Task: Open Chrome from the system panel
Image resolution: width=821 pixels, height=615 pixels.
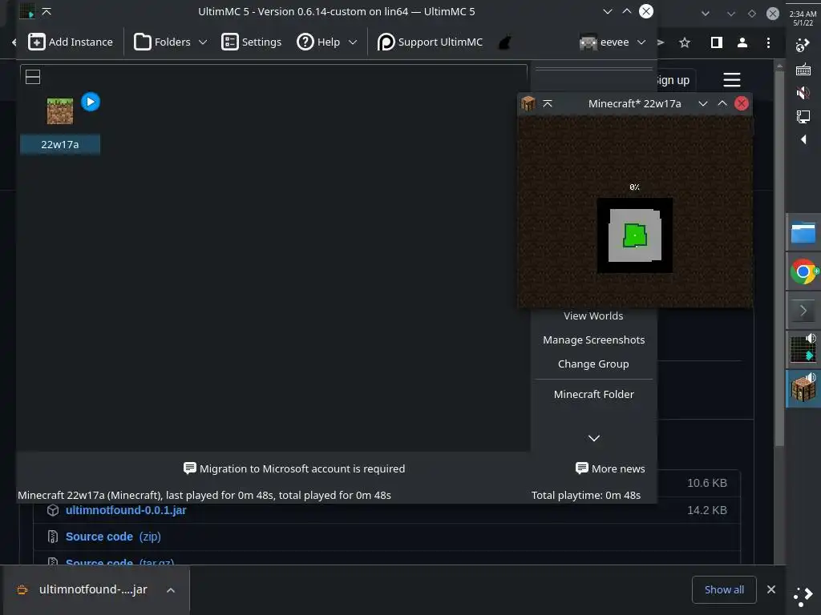Action: click(x=803, y=271)
